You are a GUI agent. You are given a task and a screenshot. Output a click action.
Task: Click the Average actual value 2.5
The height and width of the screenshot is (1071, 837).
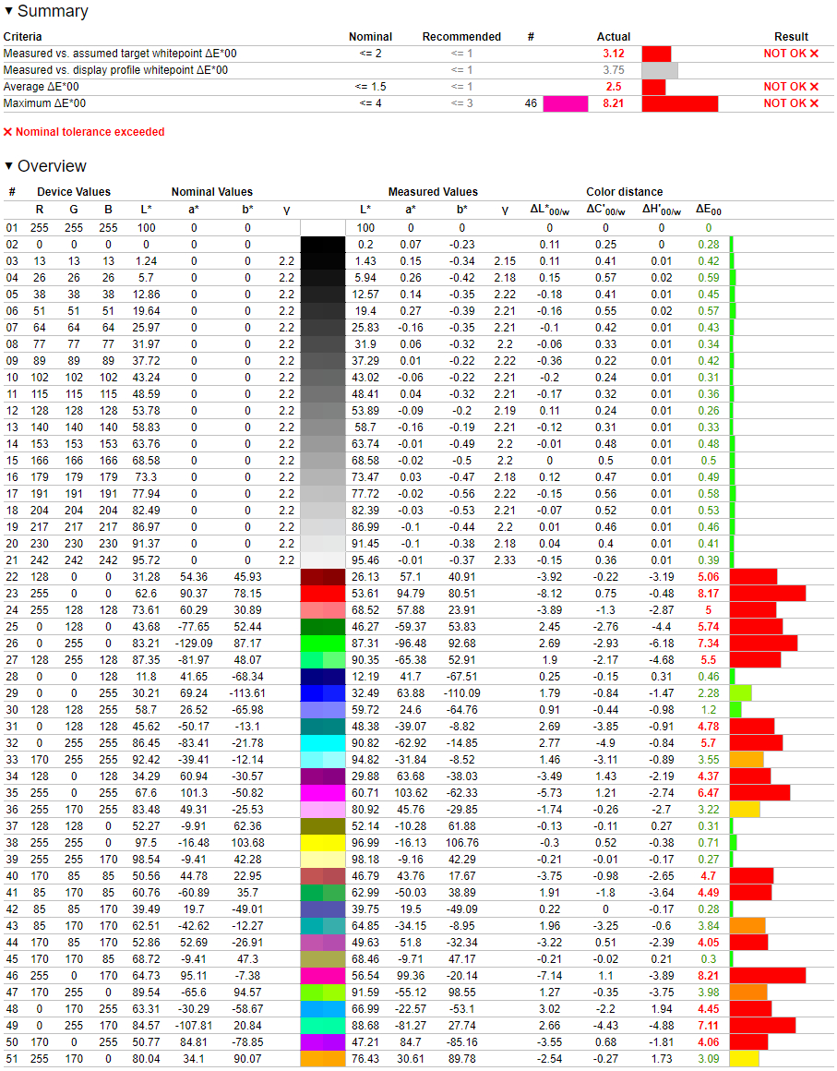point(613,87)
